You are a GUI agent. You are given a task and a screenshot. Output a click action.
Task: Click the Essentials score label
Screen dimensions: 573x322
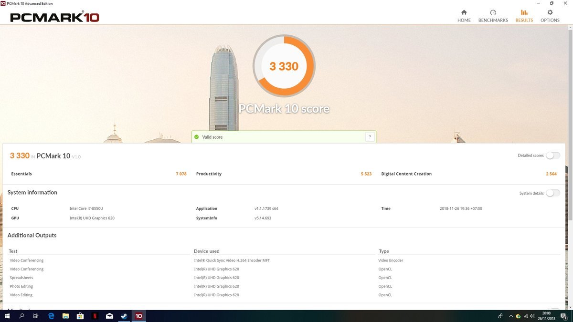(21, 174)
